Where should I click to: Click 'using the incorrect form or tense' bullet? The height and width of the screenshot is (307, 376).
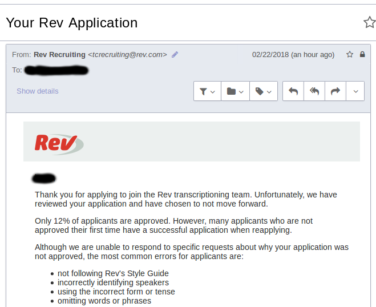[x=116, y=292]
